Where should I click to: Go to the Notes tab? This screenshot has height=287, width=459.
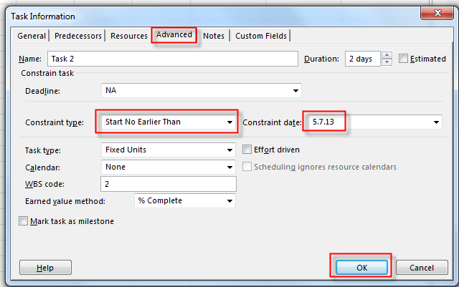(214, 36)
